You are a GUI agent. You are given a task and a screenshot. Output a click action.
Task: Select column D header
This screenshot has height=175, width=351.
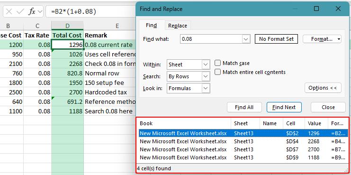pyautogui.click(x=67, y=26)
